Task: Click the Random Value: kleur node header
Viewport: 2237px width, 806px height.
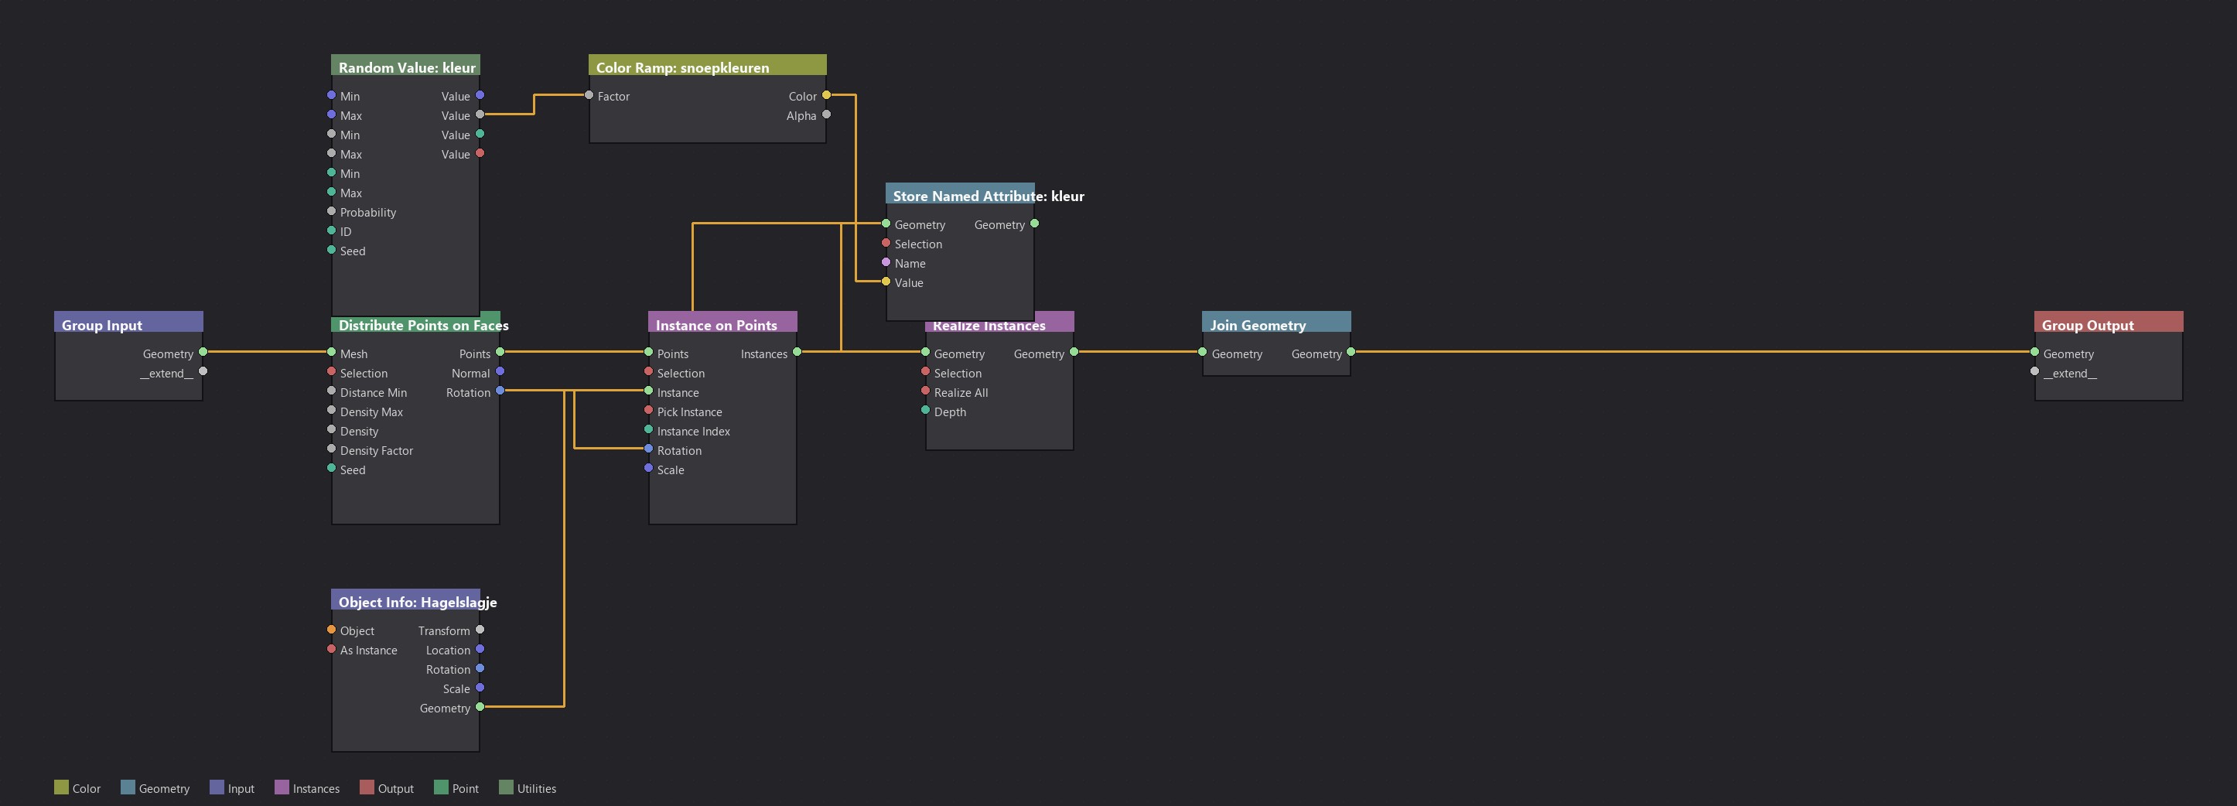Action: coord(405,66)
